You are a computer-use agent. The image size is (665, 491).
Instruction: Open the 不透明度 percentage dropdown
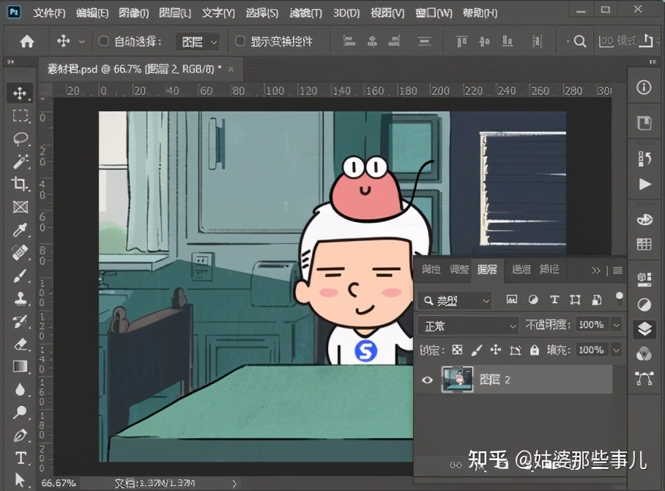tap(616, 325)
